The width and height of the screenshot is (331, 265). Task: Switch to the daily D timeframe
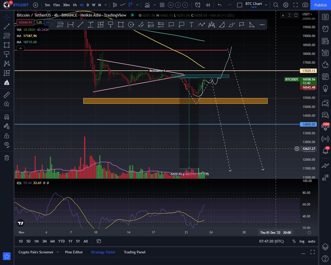88,5
